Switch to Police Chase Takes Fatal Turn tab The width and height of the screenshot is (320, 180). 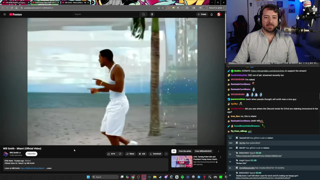tap(45, 2)
